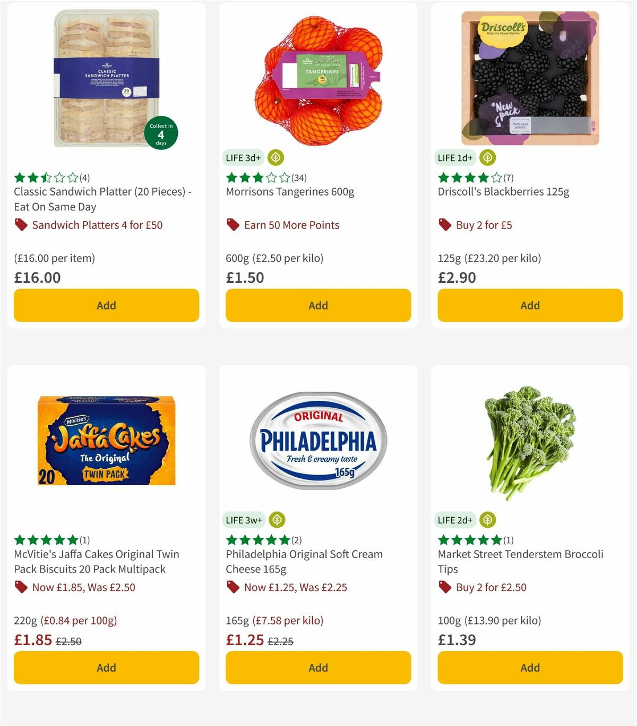637x726 pixels.
Task: Add Classic Sandwich Platter to basket
Action: point(106,305)
